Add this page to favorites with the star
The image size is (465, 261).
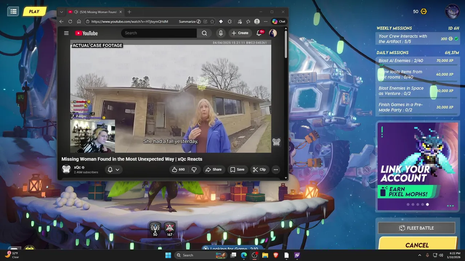(x=212, y=21)
